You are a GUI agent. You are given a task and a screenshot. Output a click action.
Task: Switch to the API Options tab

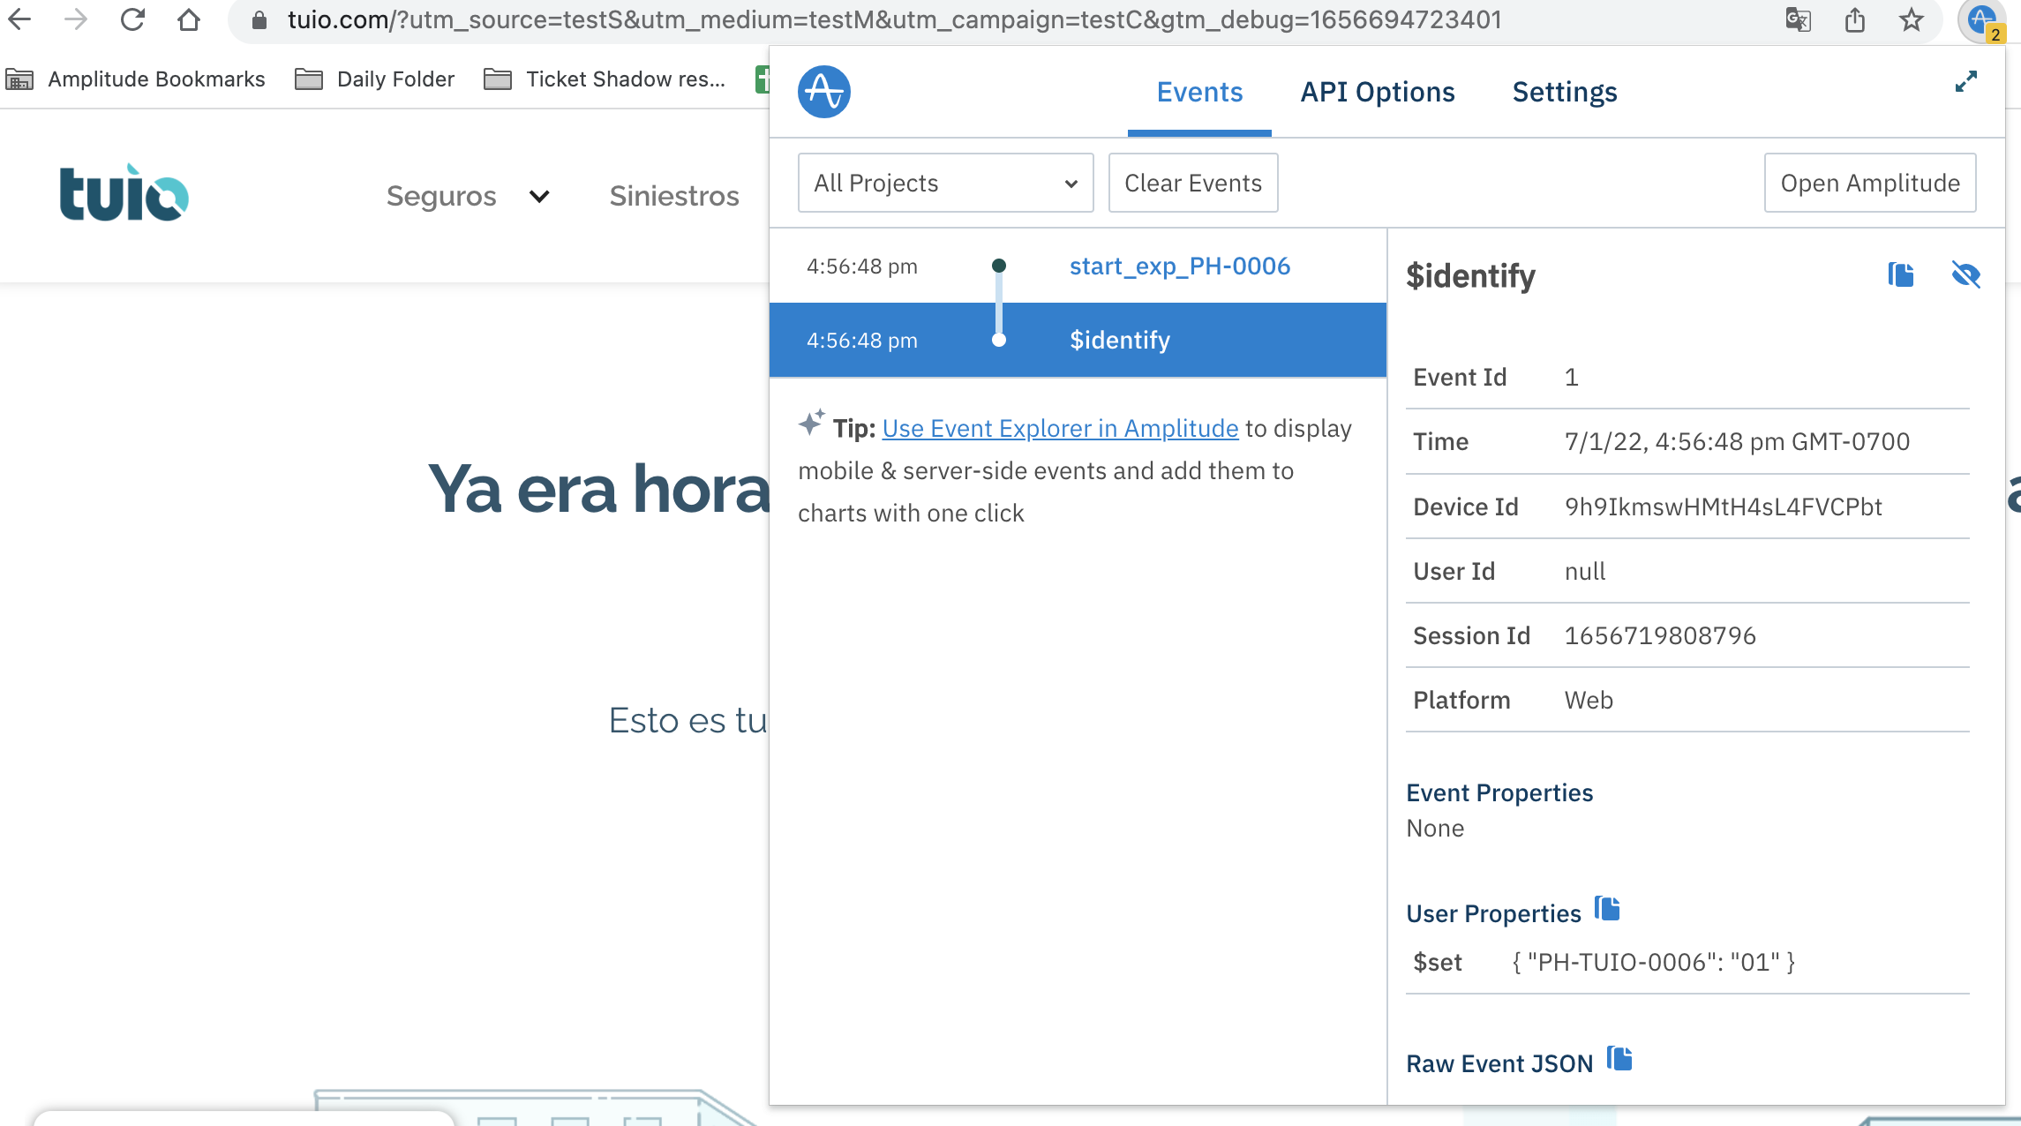[1377, 92]
